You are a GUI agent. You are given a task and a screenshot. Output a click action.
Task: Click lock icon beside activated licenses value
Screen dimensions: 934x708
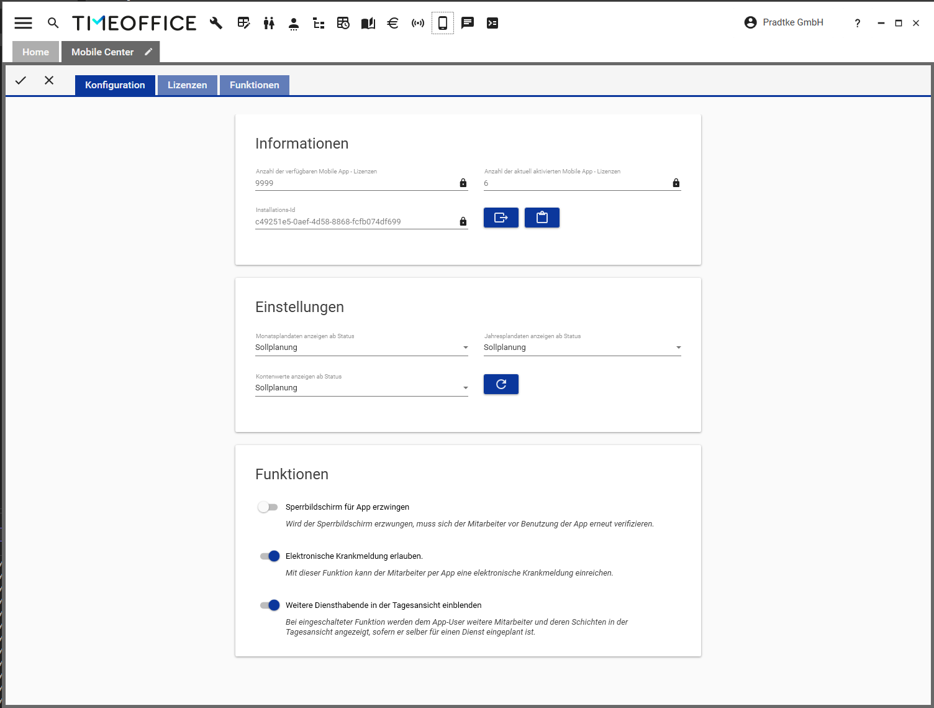(676, 183)
